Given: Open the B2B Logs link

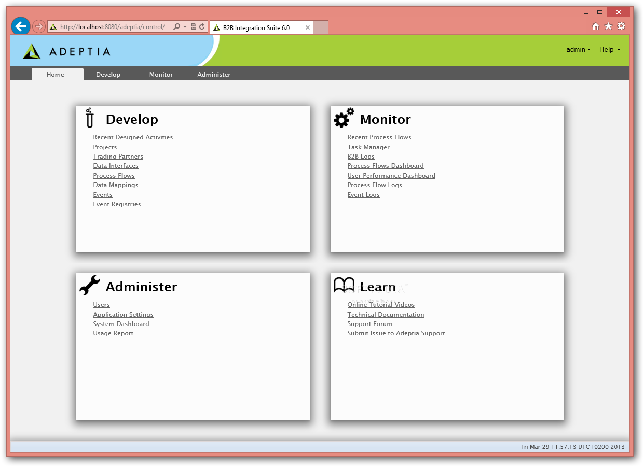Looking at the screenshot, I should tap(361, 157).
